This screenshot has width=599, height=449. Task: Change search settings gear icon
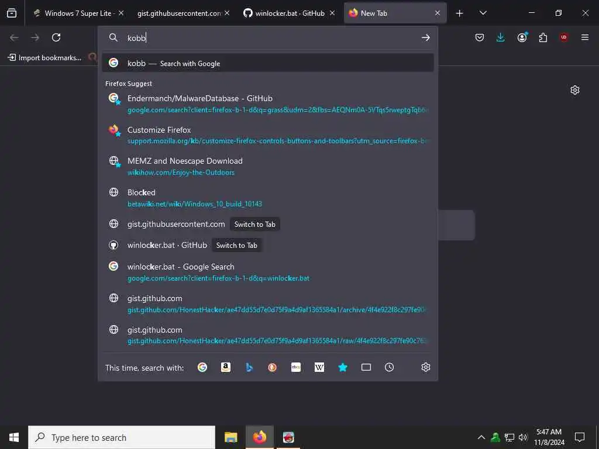426,367
